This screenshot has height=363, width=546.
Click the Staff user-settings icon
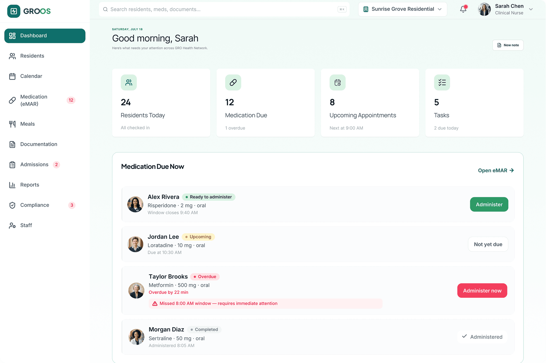[x=12, y=226]
